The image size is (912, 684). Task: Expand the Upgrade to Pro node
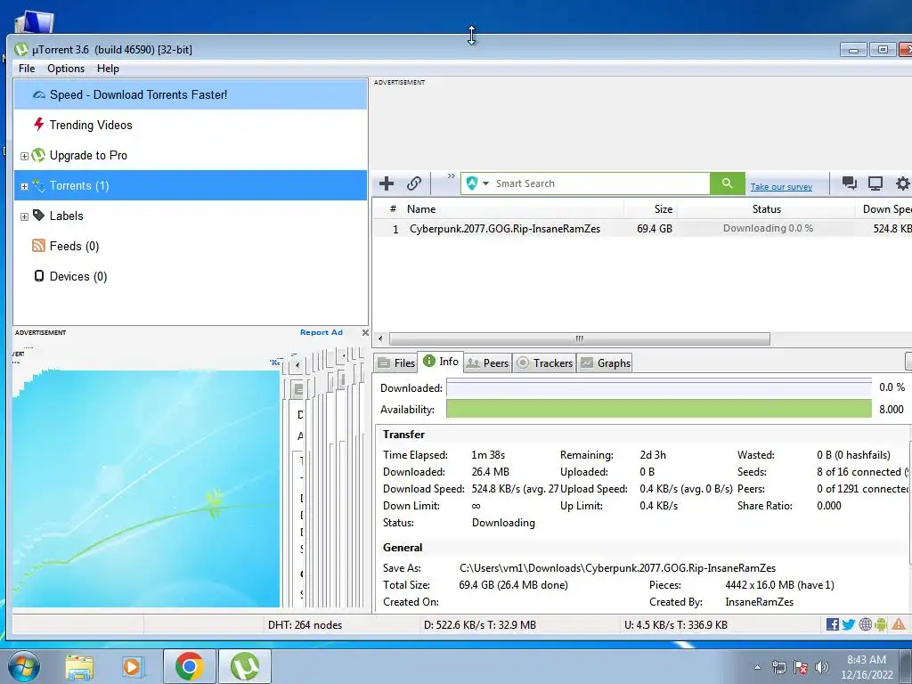[24, 156]
